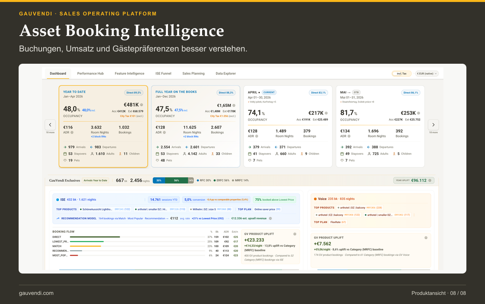485x304 pixels.
Task: Click ADR info icon in Mai card
Action: point(349,136)
